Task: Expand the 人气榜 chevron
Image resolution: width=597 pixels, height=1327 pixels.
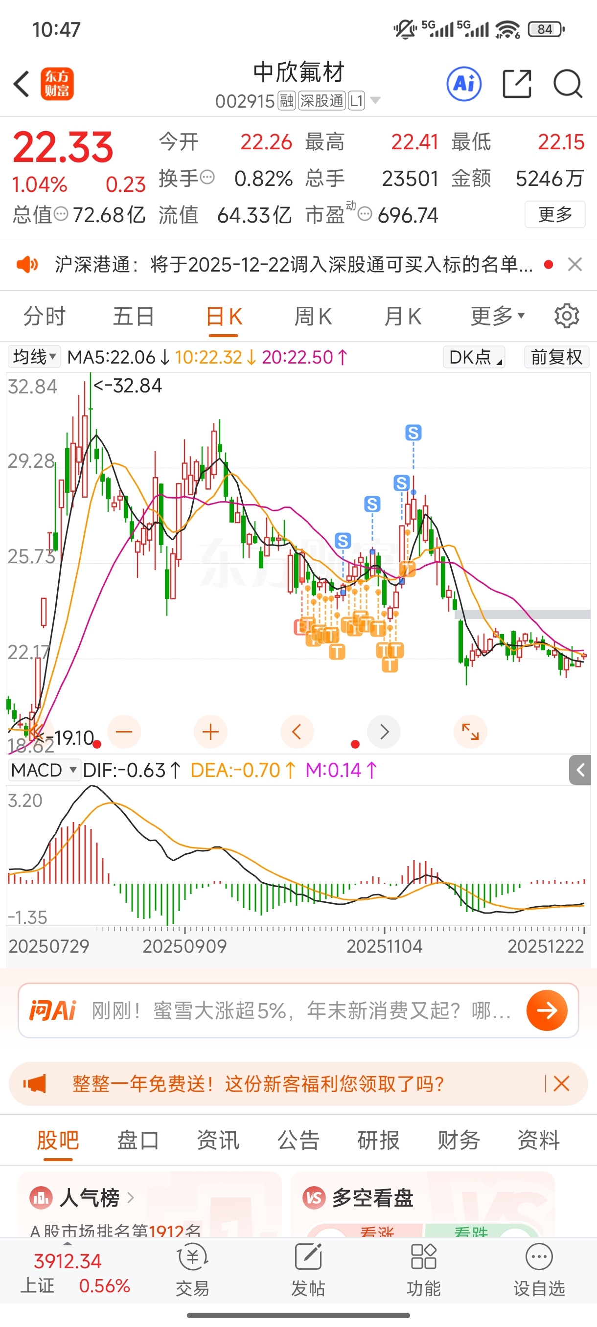Action: coord(130,1198)
